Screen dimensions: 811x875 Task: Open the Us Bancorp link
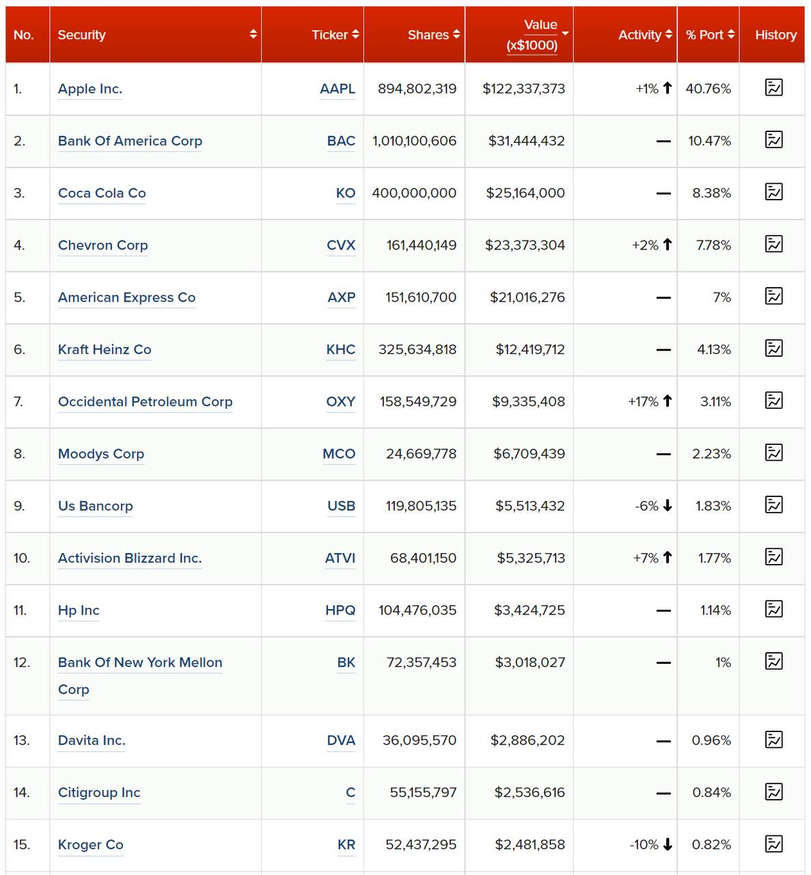[96, 506]
